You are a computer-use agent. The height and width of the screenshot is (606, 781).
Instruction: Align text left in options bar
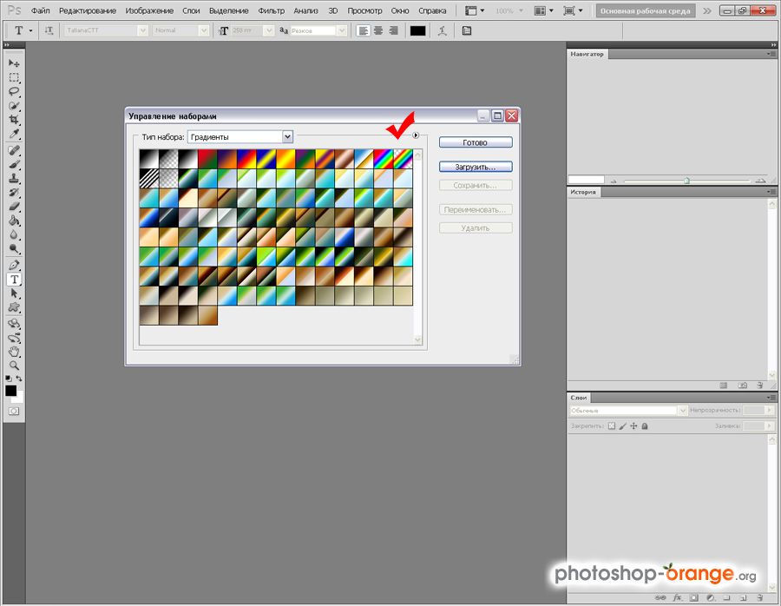364,31
